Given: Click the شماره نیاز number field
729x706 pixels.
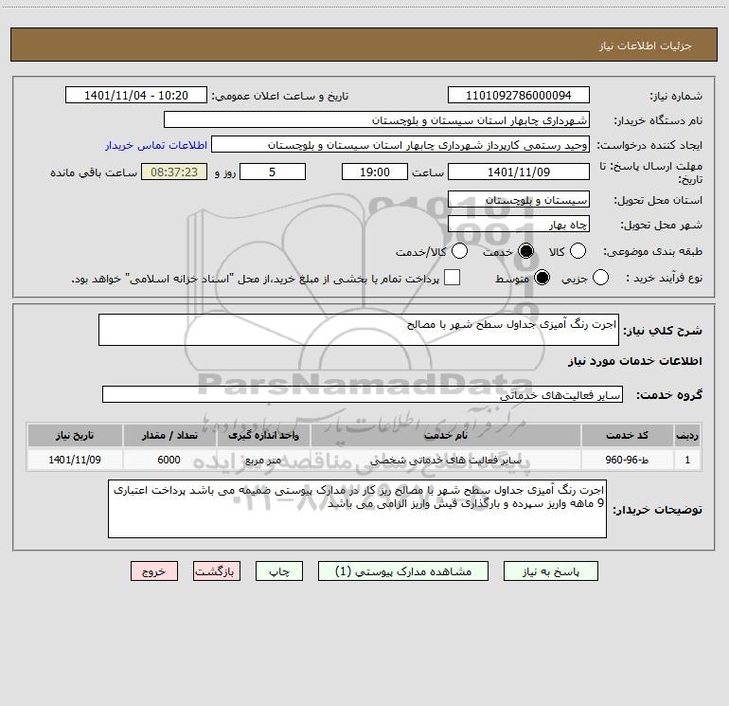Looking at the screenshot, I should pyautogui.click(x=519, y=95).
